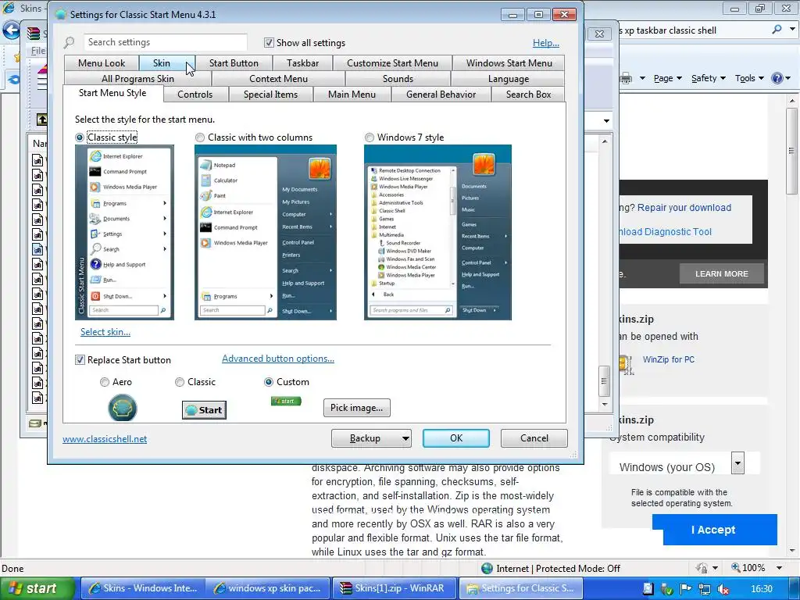Open Advanced button options link
The width and height of the screenshot is (800, 600).
coord(278,359)
